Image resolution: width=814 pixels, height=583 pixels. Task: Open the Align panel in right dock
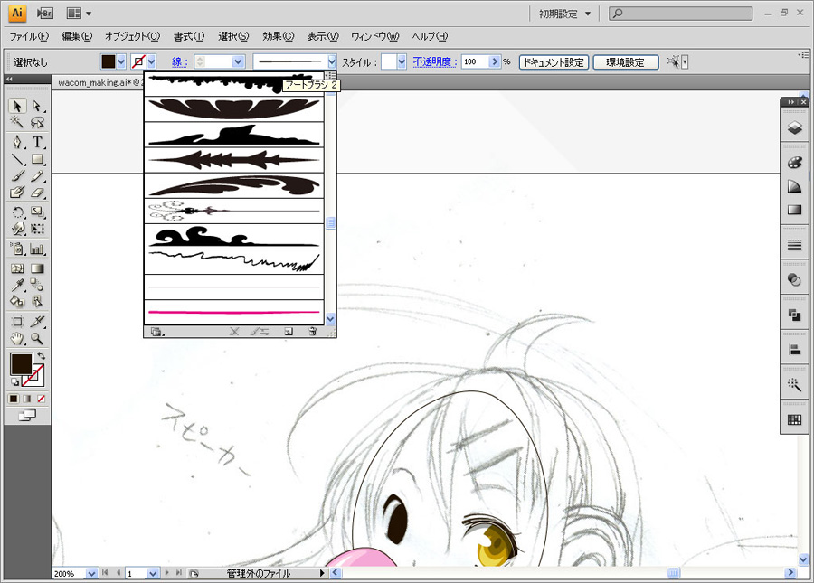794,350
